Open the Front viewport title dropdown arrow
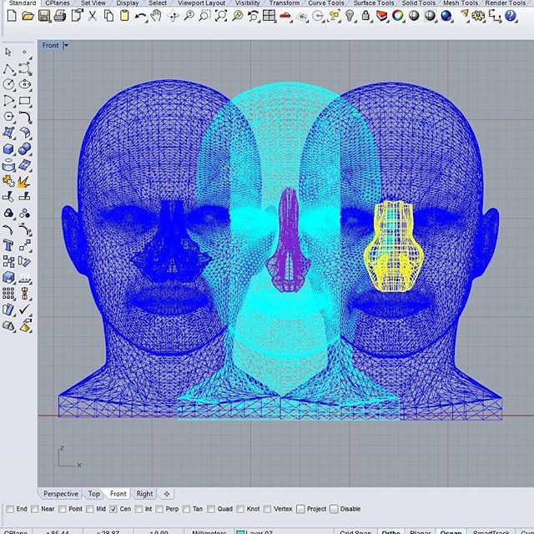This screenshot has height=534, width=534. (x=67, y=45)
